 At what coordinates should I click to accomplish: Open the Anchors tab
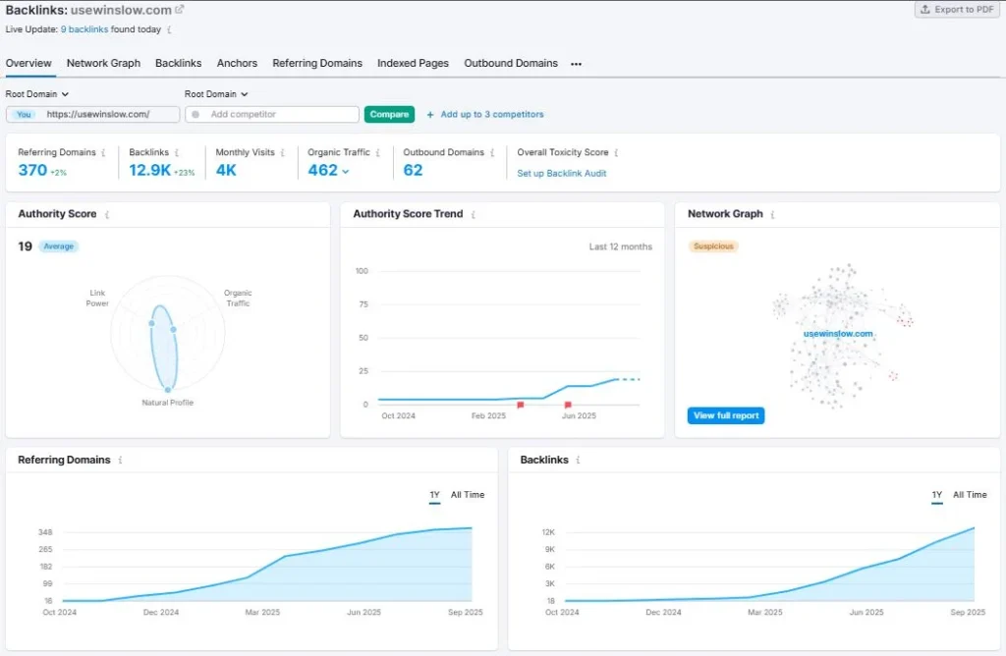pos(237,64)
